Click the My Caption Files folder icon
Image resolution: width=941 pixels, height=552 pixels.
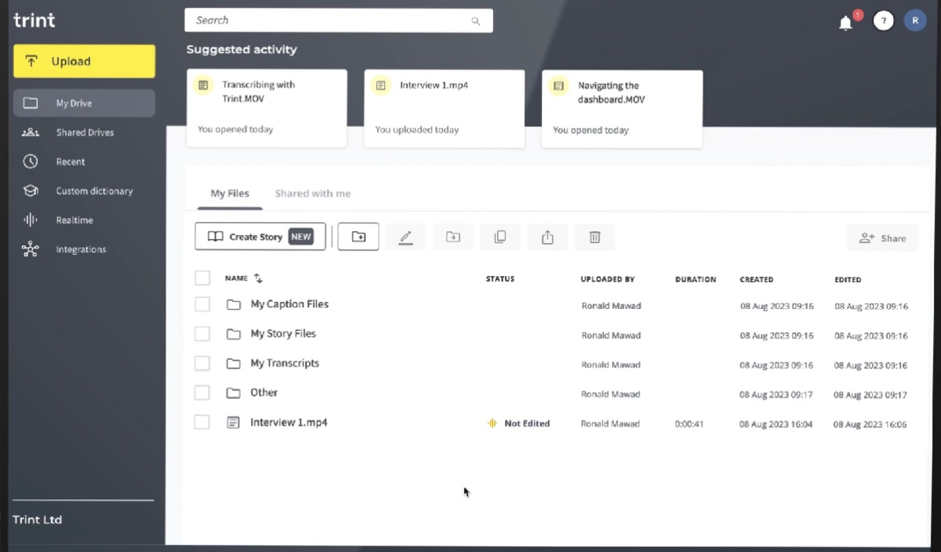pyautogui.click(x=233, y=304)
